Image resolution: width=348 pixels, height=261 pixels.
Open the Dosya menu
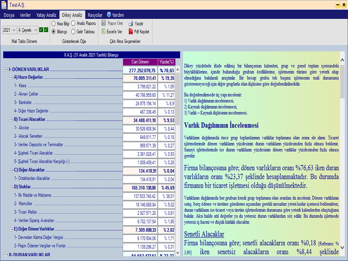tap(9, 15)
